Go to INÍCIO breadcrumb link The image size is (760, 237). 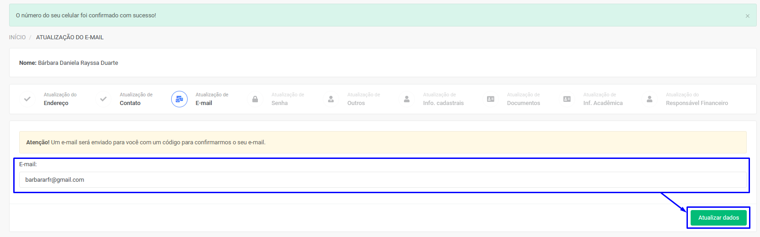pos(17,37)
